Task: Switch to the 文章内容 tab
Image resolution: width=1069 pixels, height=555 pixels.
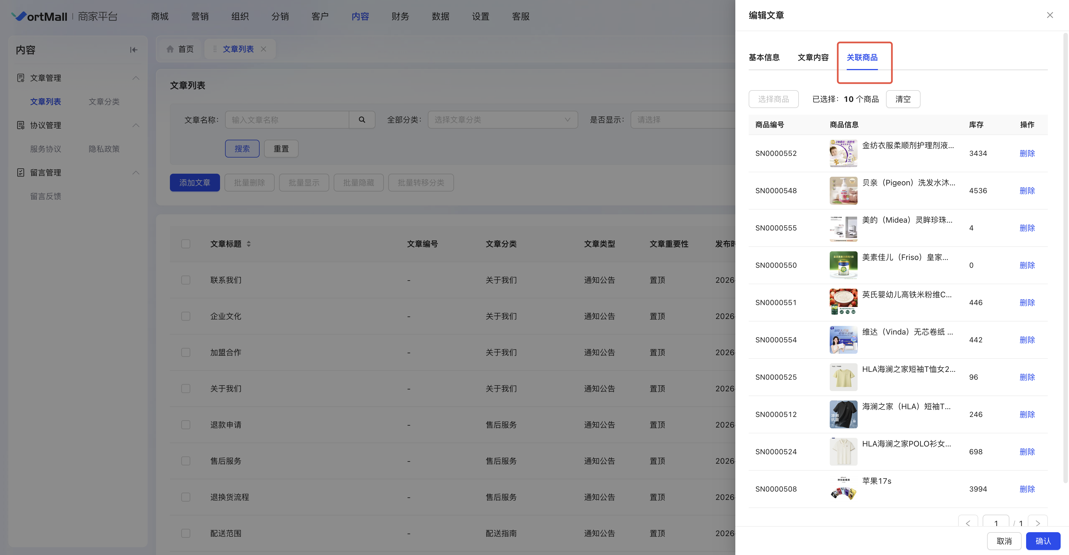Action: coord(812,57)
